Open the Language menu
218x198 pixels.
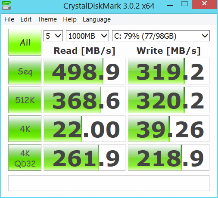pyautogui.click(x=97, y=19)
